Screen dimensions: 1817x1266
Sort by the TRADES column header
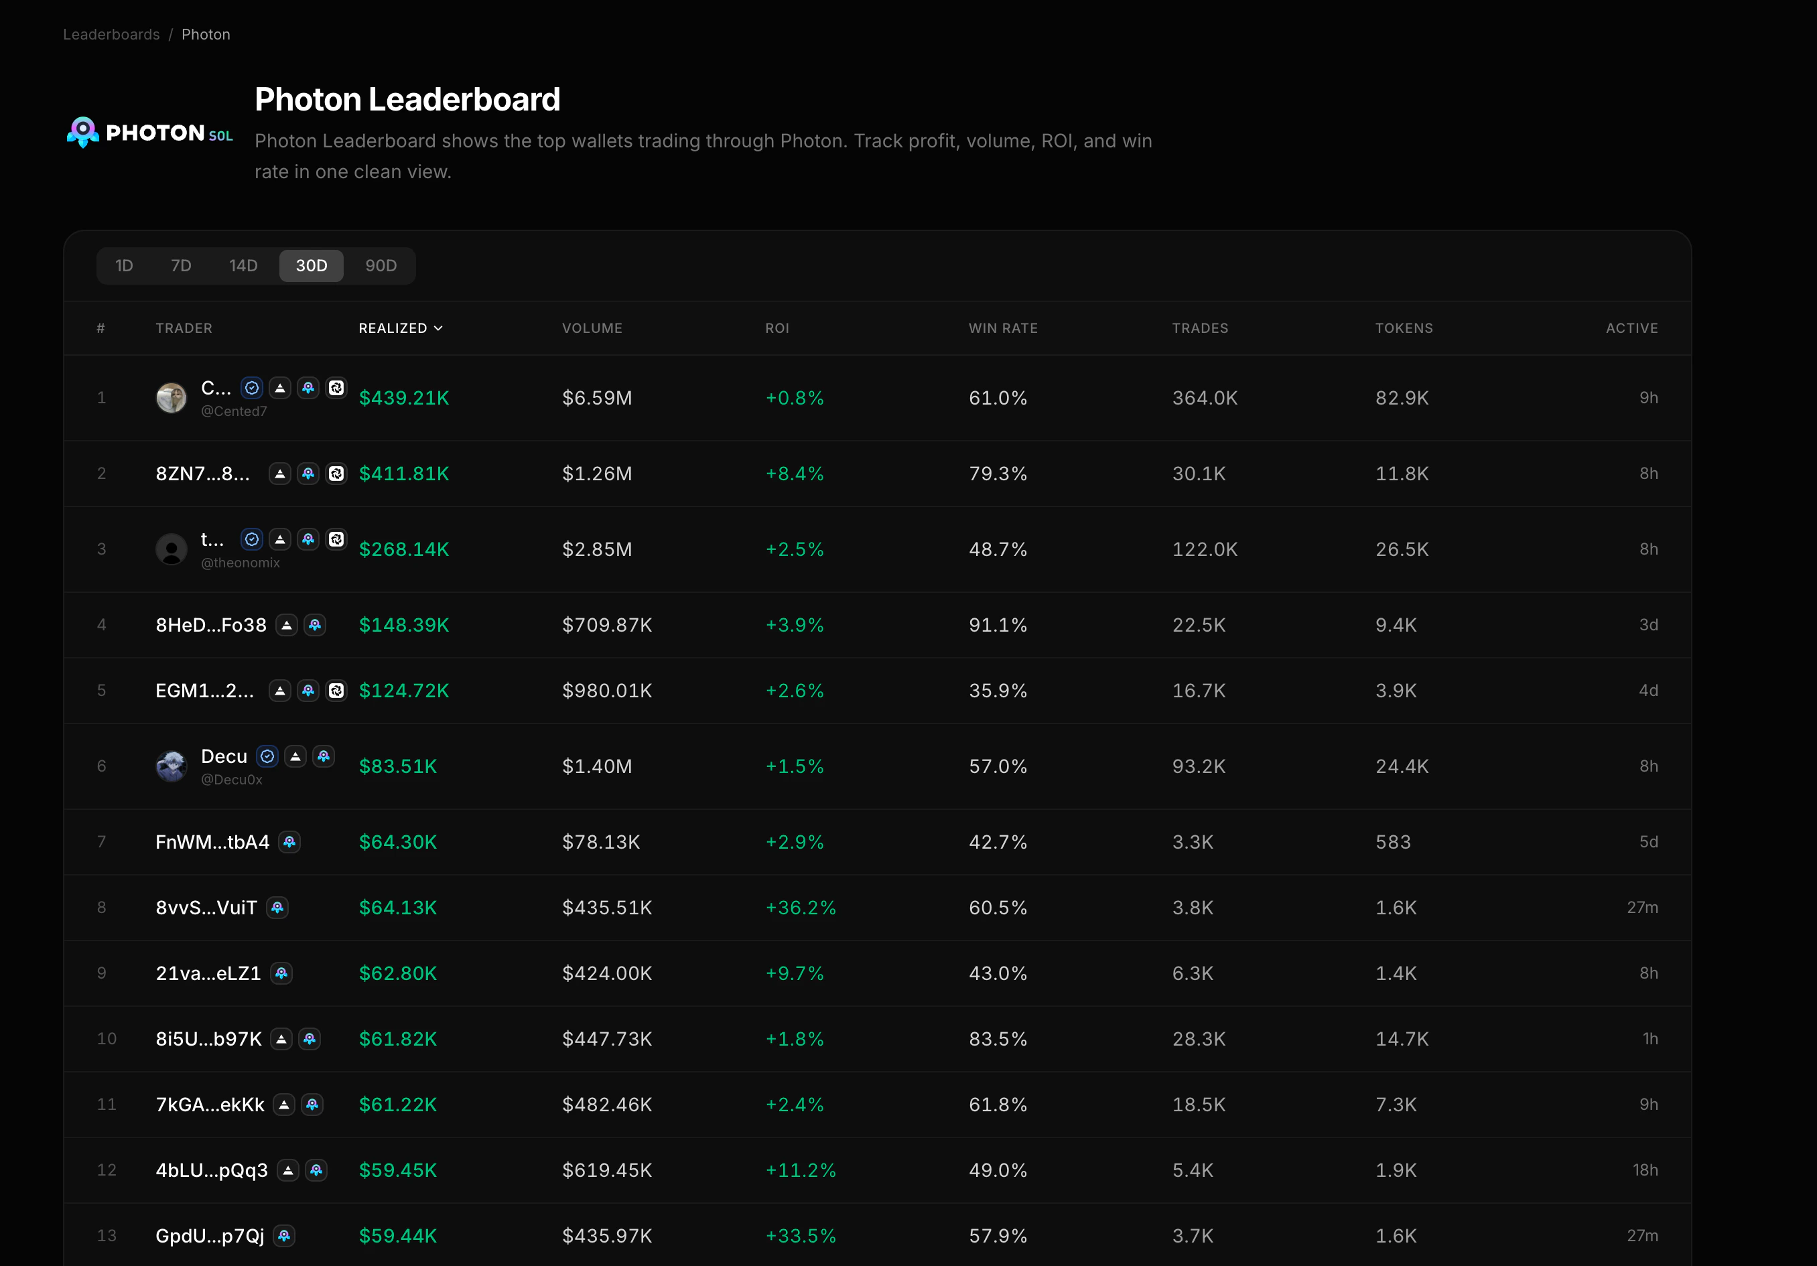[1201, 328]
